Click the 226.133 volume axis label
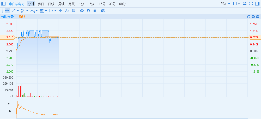Image resolution: width=261 pixels, height=119 pixels. tap(9, 84)
